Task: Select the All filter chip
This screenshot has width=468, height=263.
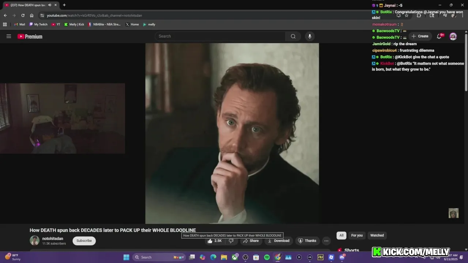Action: pyautogui.click(x=341, y=235)
